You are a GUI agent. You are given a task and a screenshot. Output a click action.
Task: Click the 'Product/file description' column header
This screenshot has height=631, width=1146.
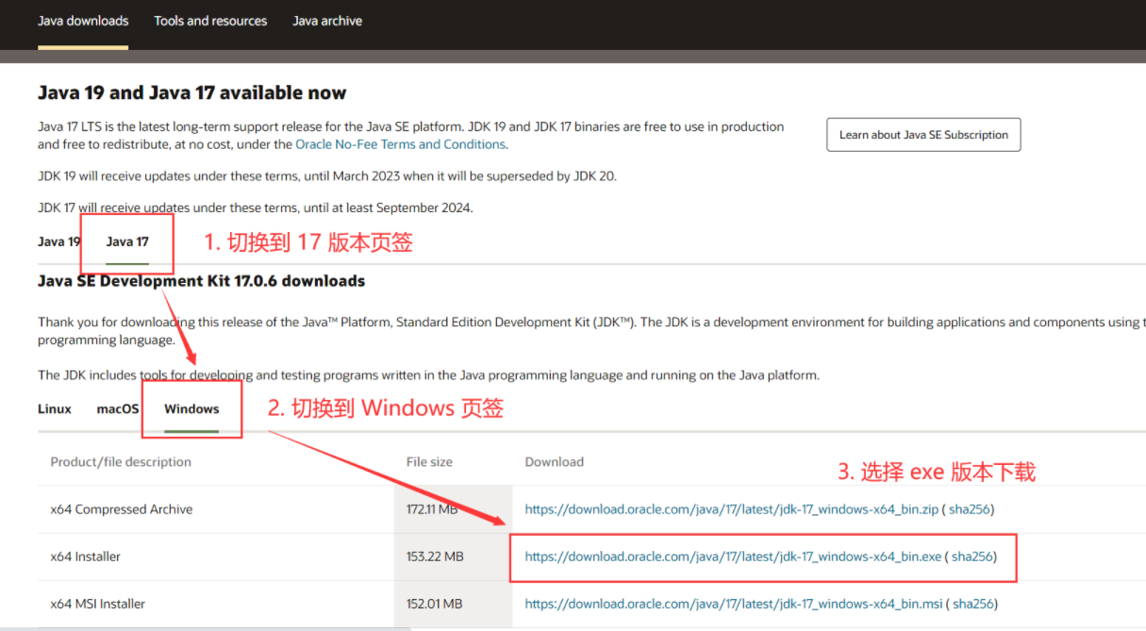click(x=121, y=462)
